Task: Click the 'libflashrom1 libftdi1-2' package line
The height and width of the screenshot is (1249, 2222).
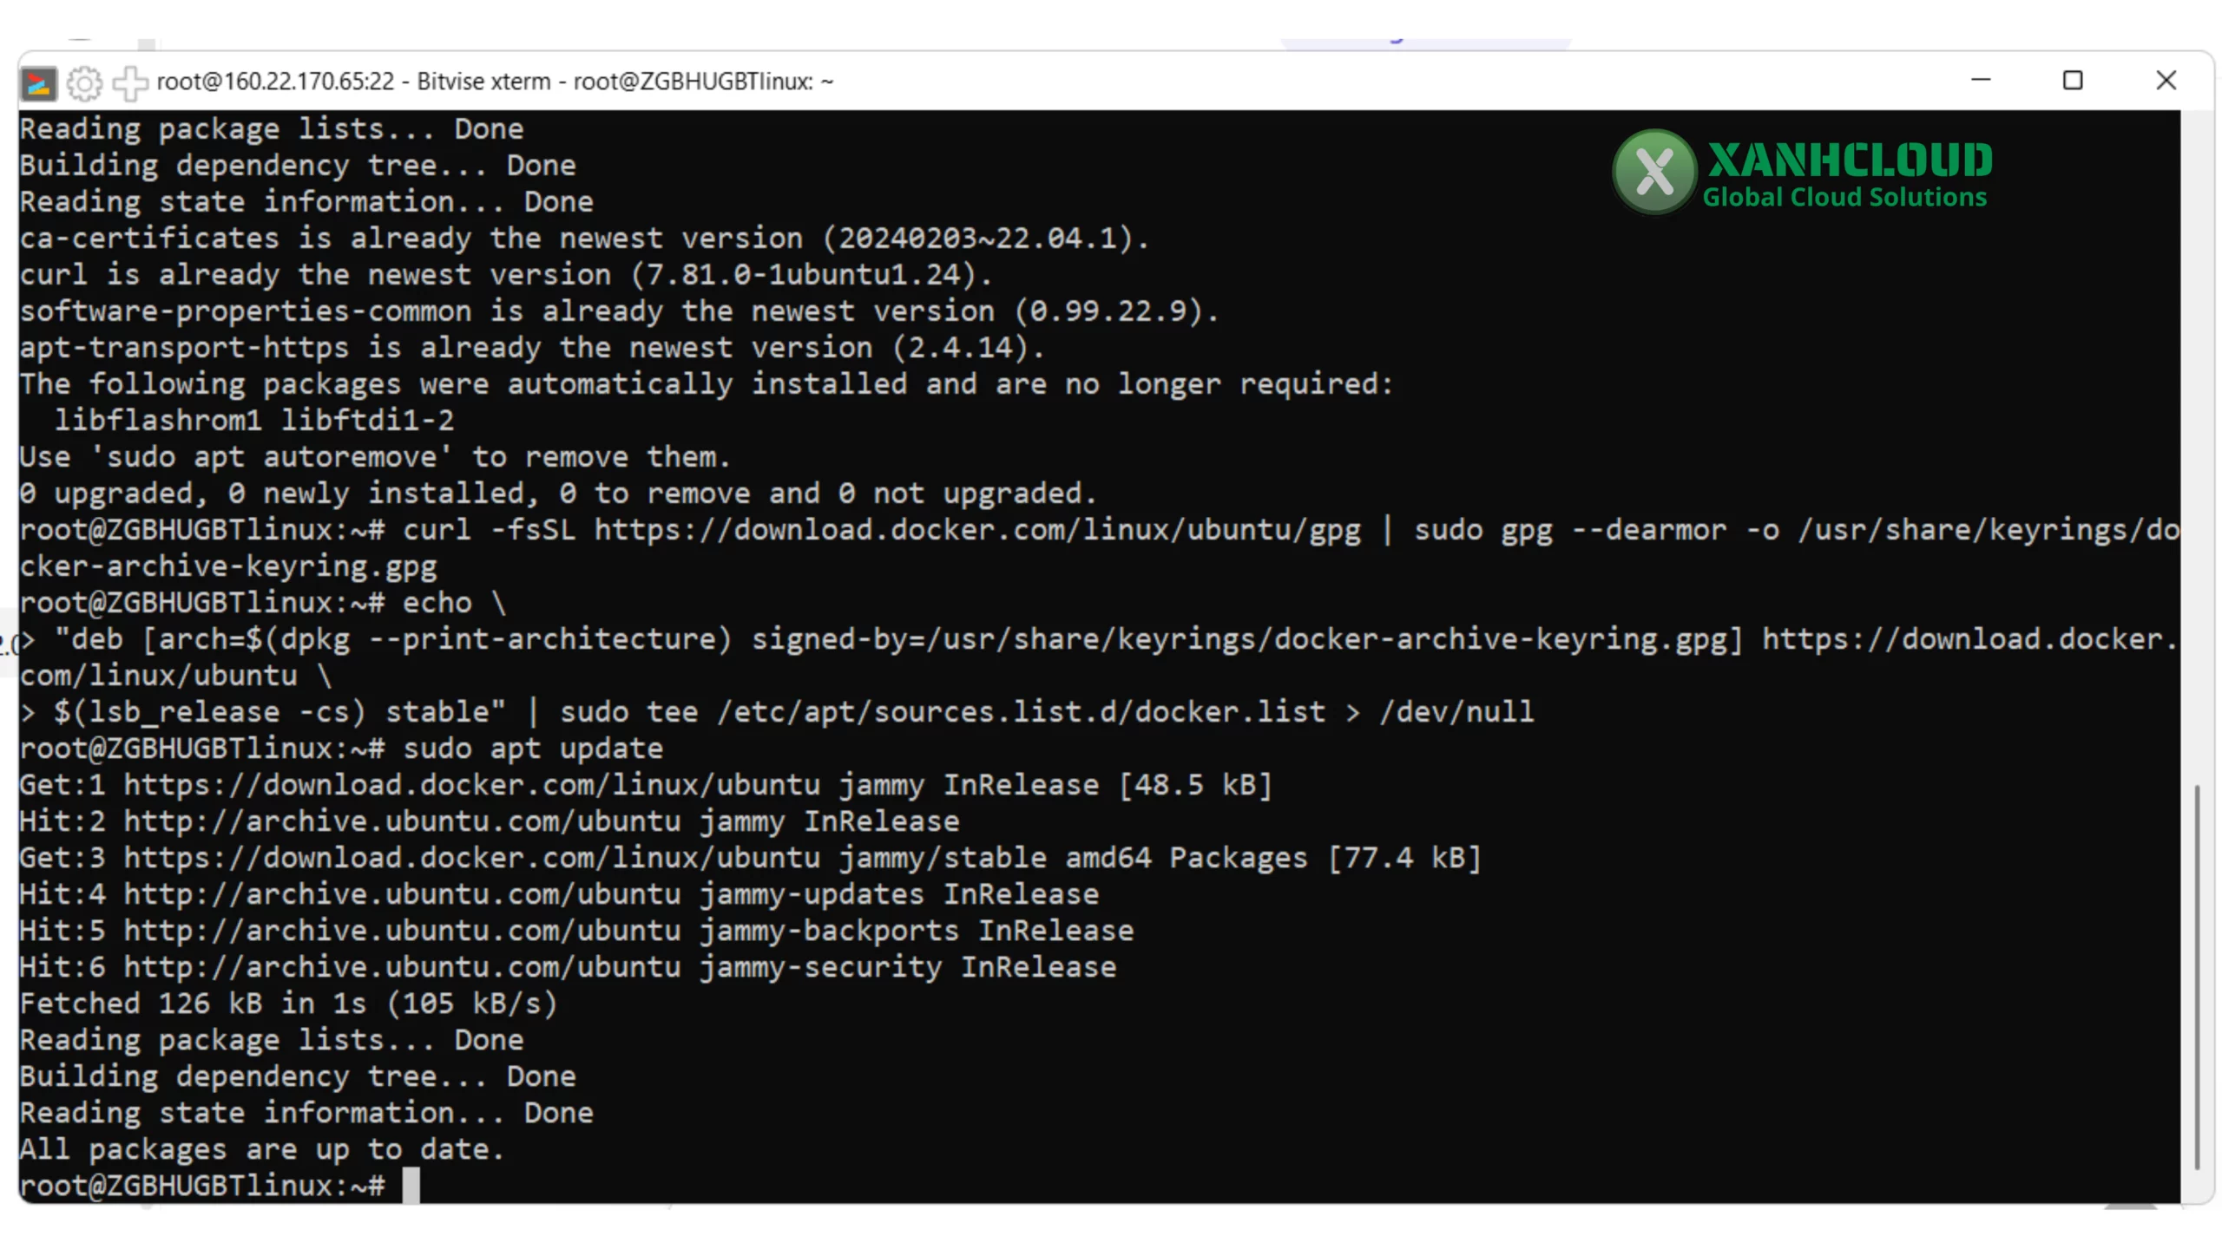Action: (254, 421)
